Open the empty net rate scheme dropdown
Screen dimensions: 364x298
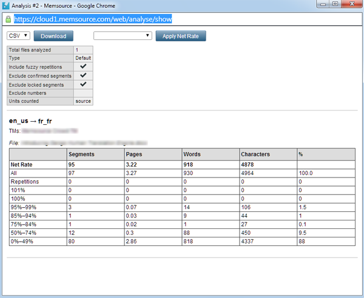pyautogui.click(x=123, y=36)
